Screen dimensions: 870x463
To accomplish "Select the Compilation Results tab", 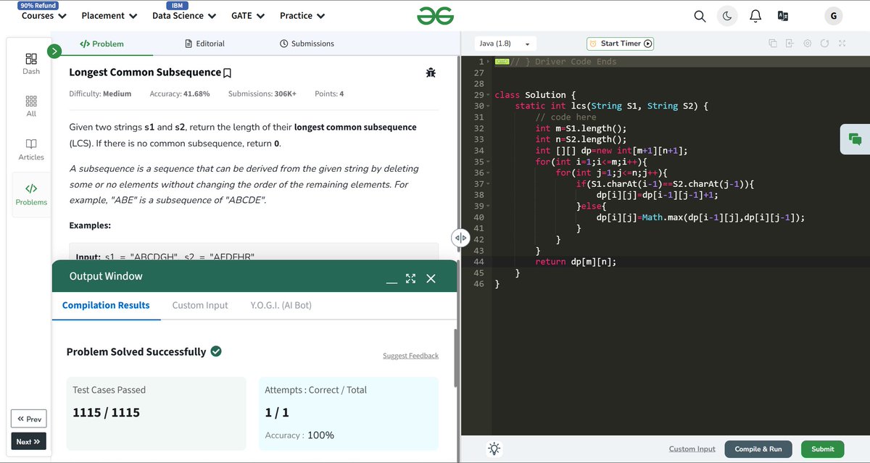I will pyautogui.click(x=106, y=305).
